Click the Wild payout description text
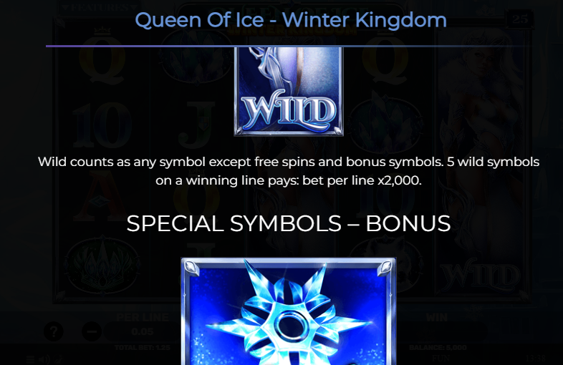Viewport: 563px width, 365px height. pos(289,171)
